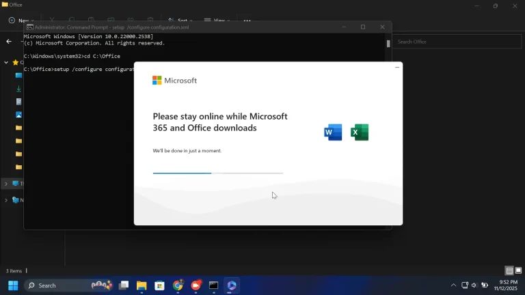This screenshot has width=525, height=295.
Task: Close the Office File Explorer window
Action: 515,5
